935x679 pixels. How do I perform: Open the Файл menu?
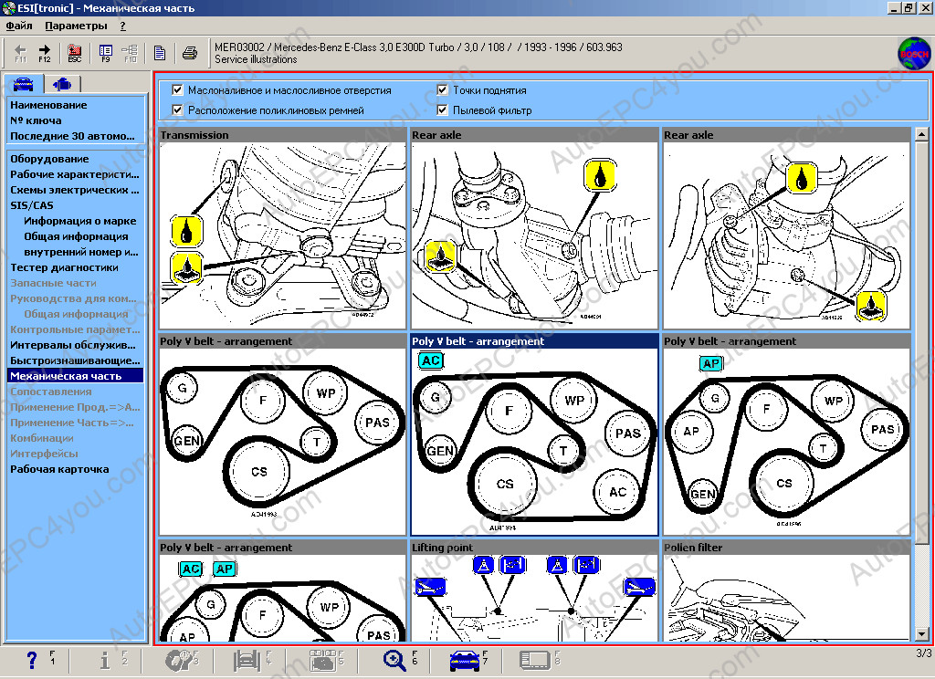[x=18, y=26]
